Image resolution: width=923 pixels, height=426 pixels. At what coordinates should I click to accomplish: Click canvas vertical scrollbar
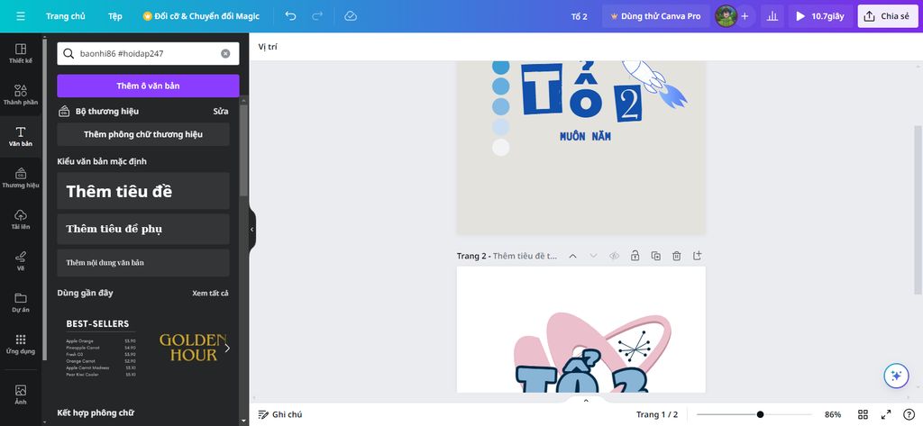919,210
